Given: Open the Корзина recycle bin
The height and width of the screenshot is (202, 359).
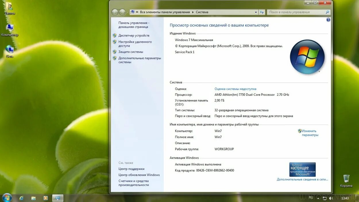Looking at the screenshot, I should [x=346, y=181].
